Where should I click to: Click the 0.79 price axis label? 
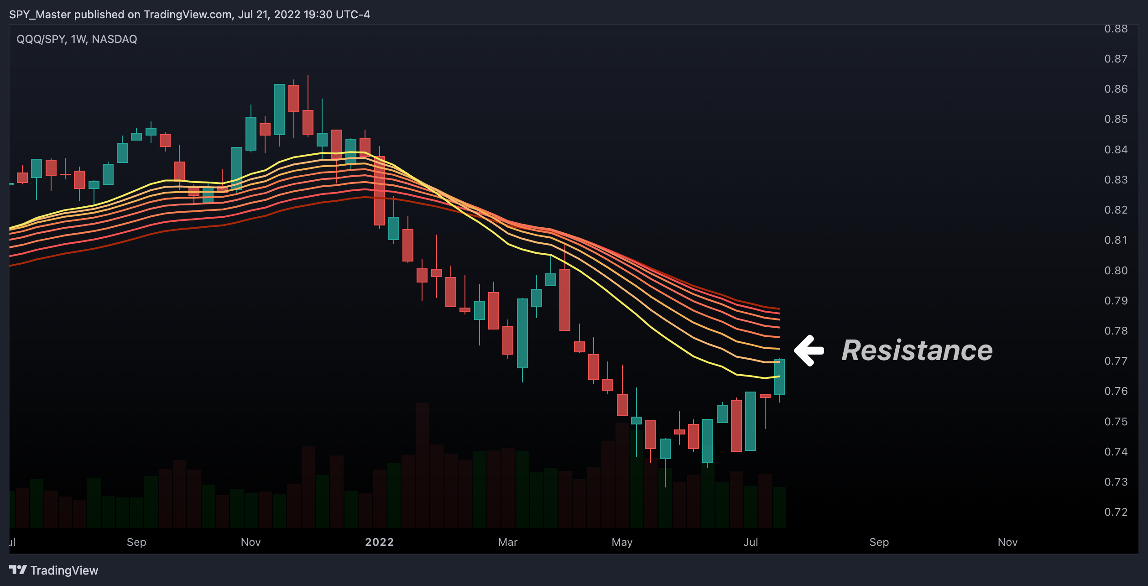click(1116, 301)
